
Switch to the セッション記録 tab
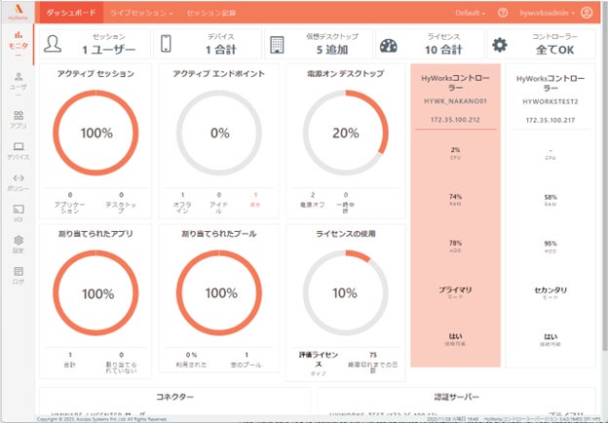211,13
